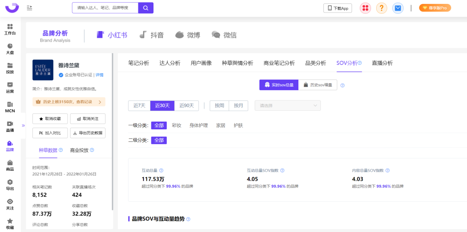Open the 笔记分析 tab
467x232 pixels.
[x=139, y=63]
